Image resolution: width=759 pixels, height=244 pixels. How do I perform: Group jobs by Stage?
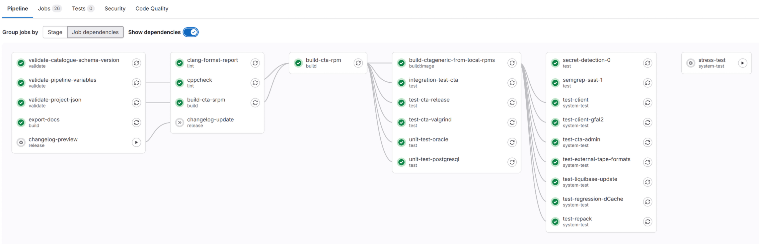pos(55,32)
